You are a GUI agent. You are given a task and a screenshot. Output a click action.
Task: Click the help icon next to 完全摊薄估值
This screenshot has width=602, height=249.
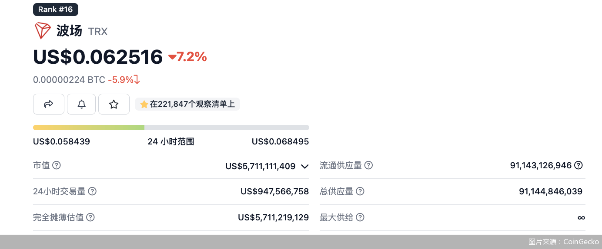pyautogui.click(x=90, y=217)
